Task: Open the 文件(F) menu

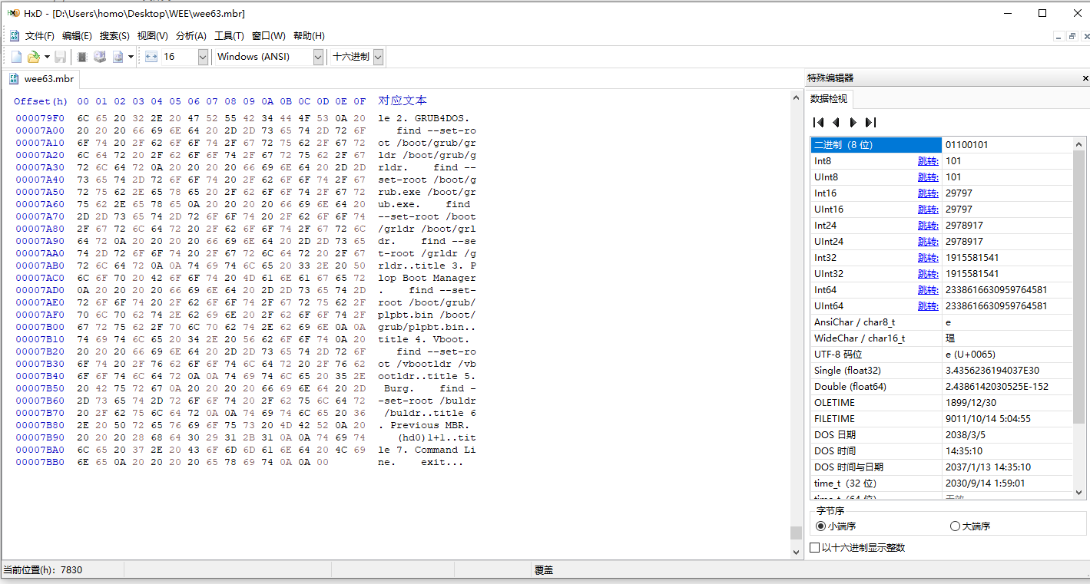Action: [40, 36]
